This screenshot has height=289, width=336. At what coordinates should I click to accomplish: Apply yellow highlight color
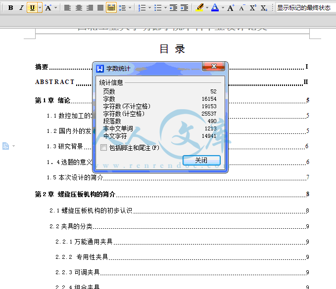click(200, 8)
